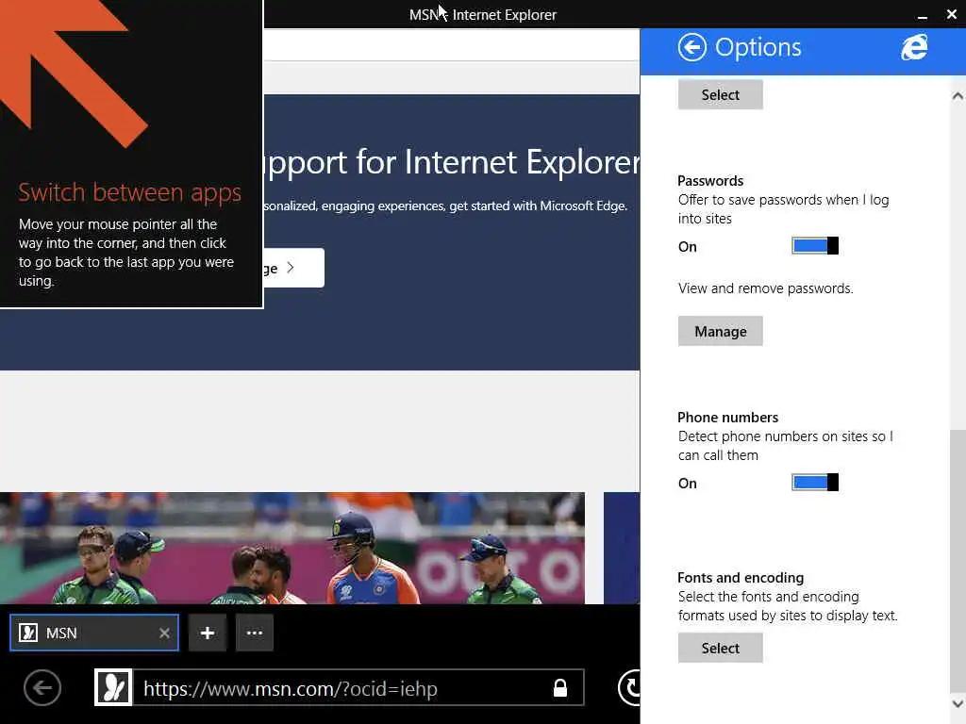This screenshot has width=966, height=724.
Task: Click the Microsoft Edge button with chevron
Action: (x=294, y=268)
